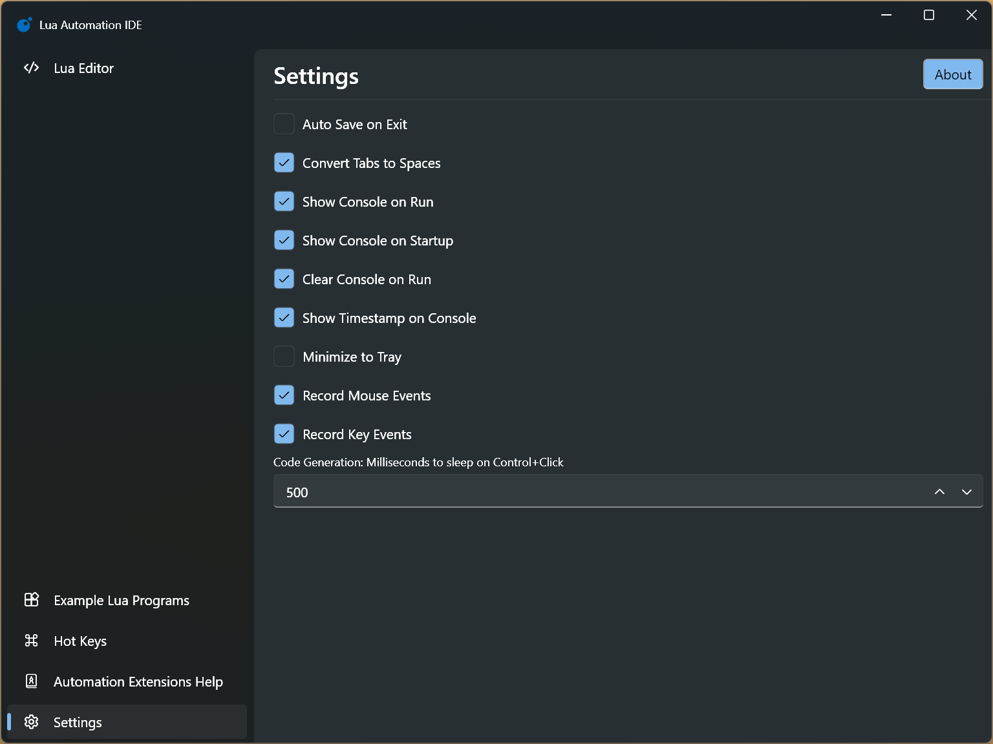993x744 pixels.
Task: Click the Example Lua Programs grid icon
Action: (31, 600)
